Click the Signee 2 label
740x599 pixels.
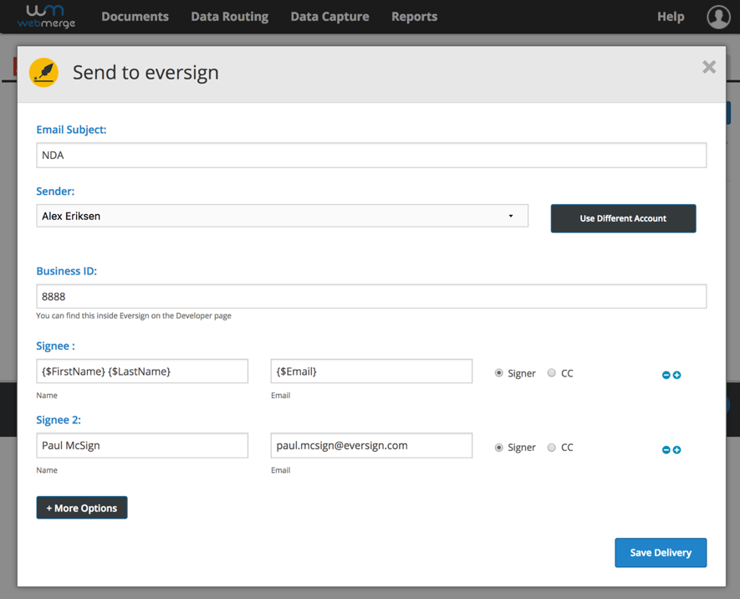[x=59, y=420]
